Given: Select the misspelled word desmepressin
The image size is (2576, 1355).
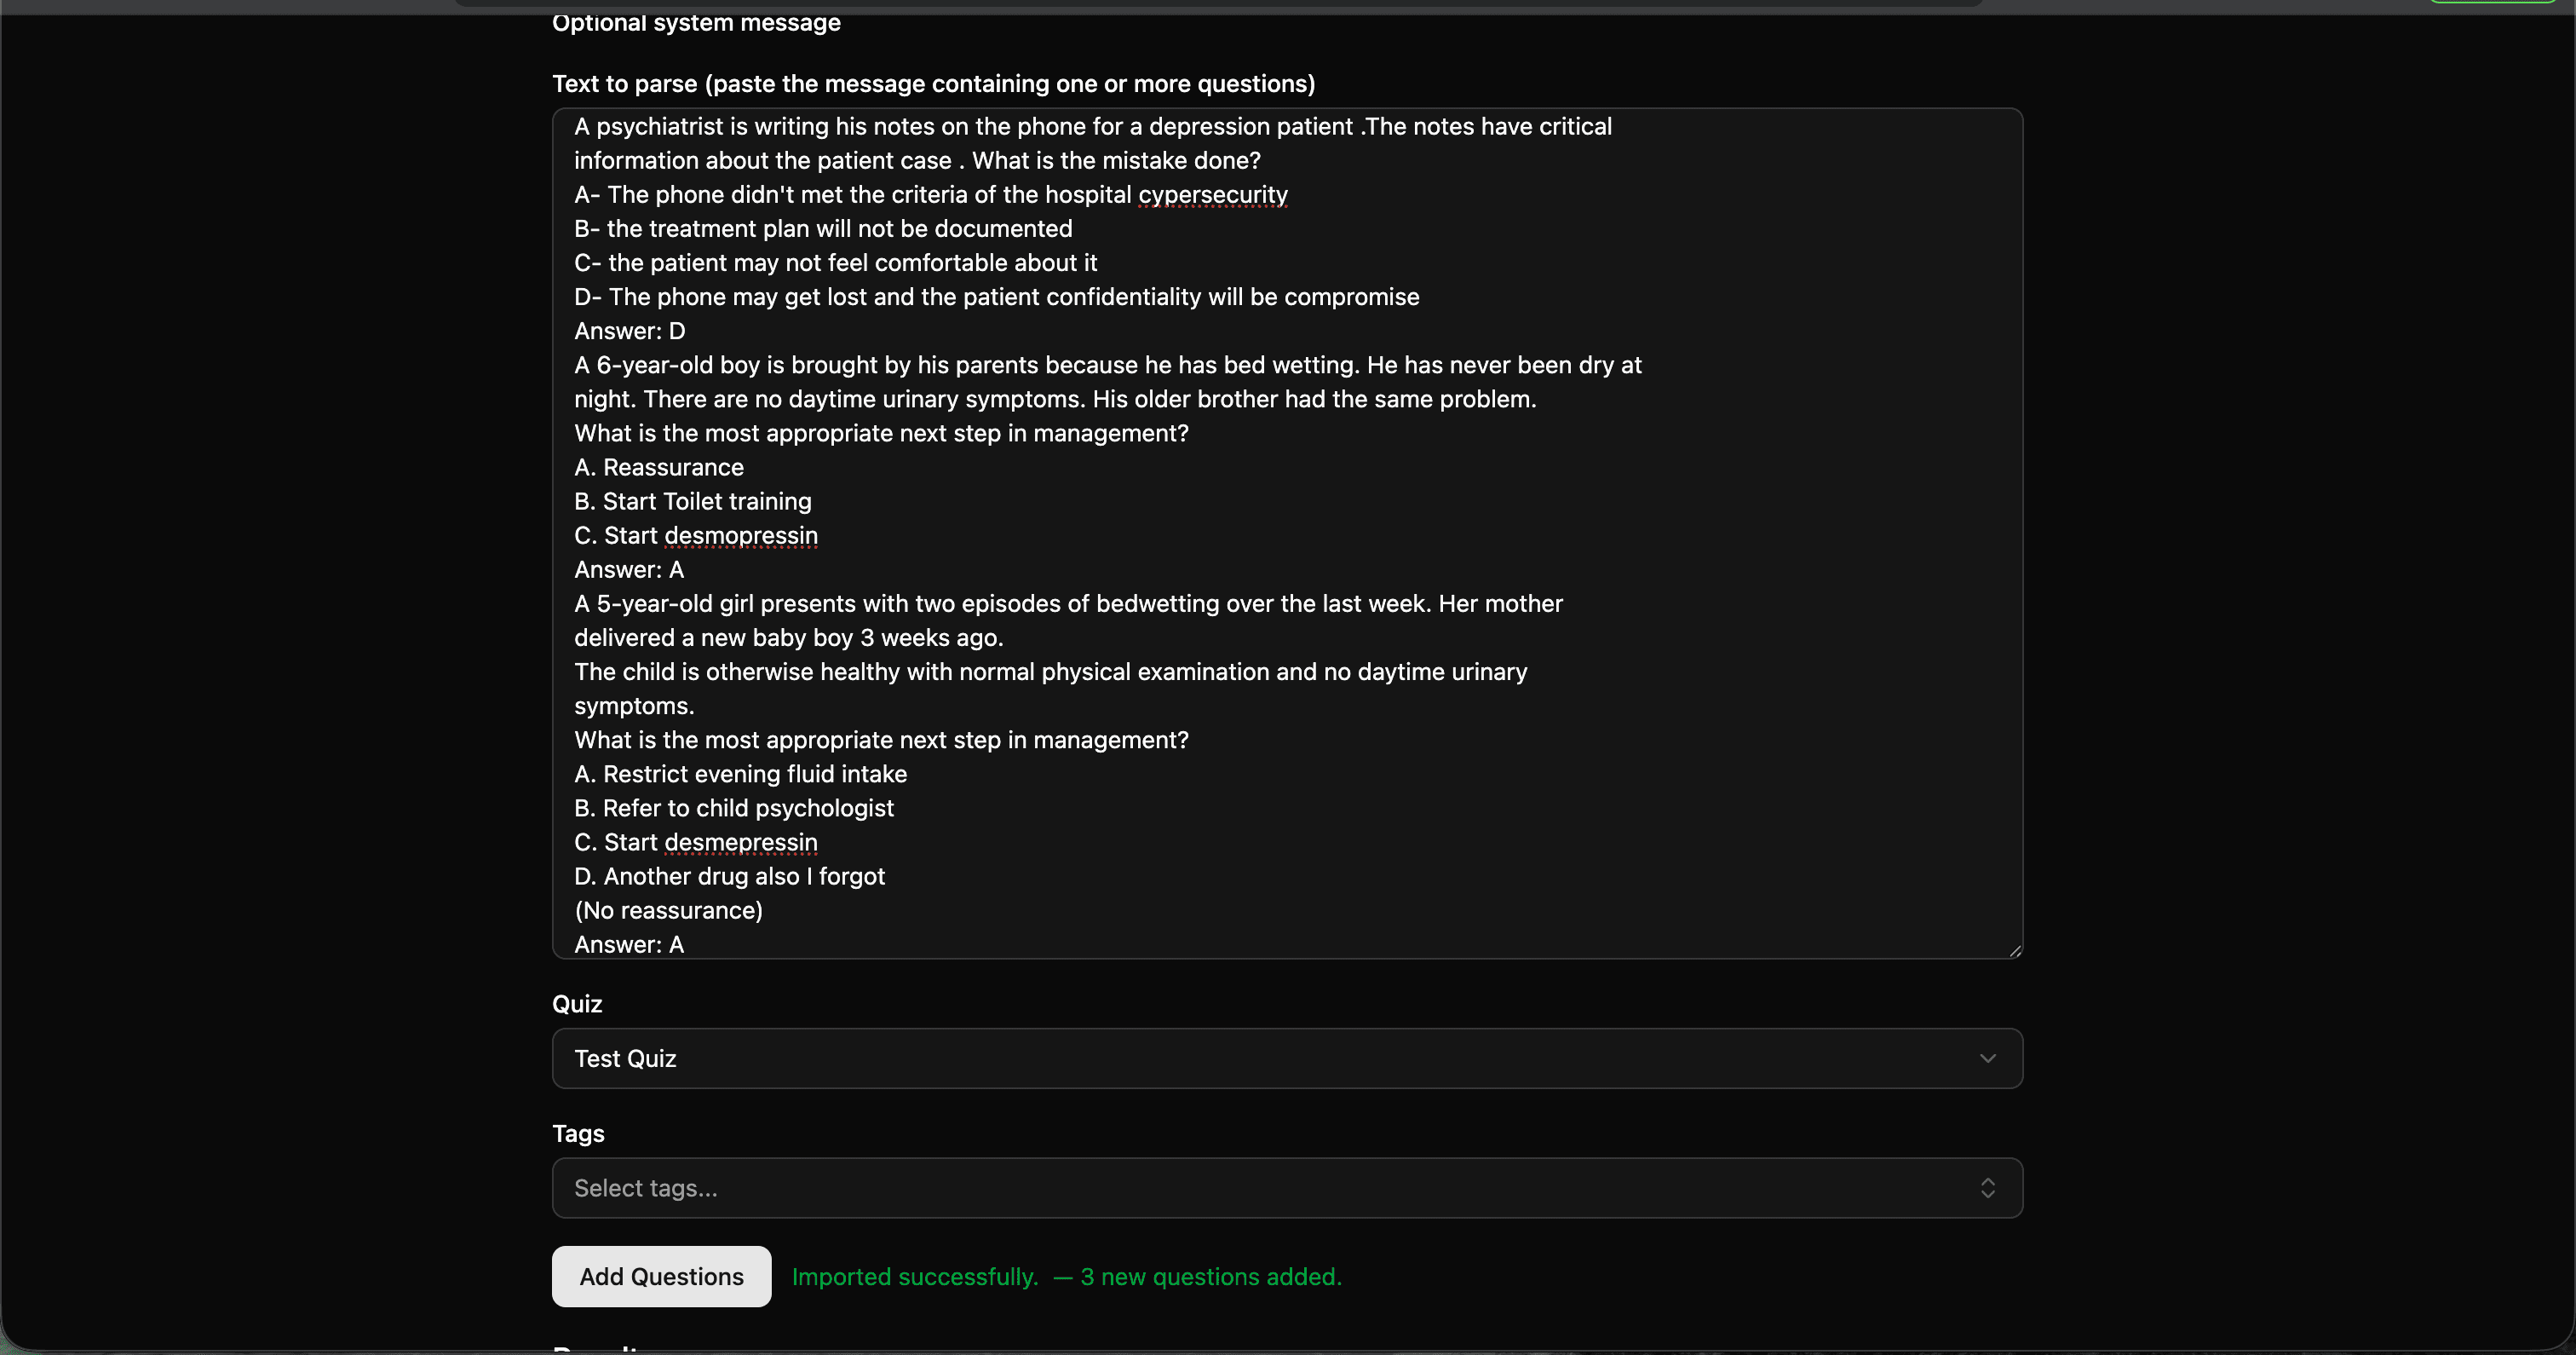Looking at the screenshot, I should (741, 842).
